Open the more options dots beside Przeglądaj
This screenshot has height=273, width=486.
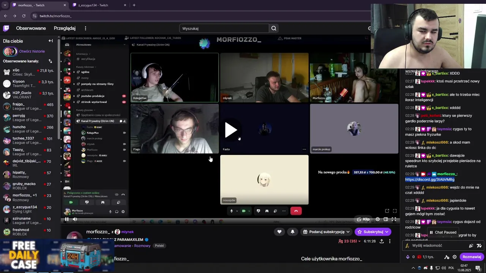(x=85, y=28)
